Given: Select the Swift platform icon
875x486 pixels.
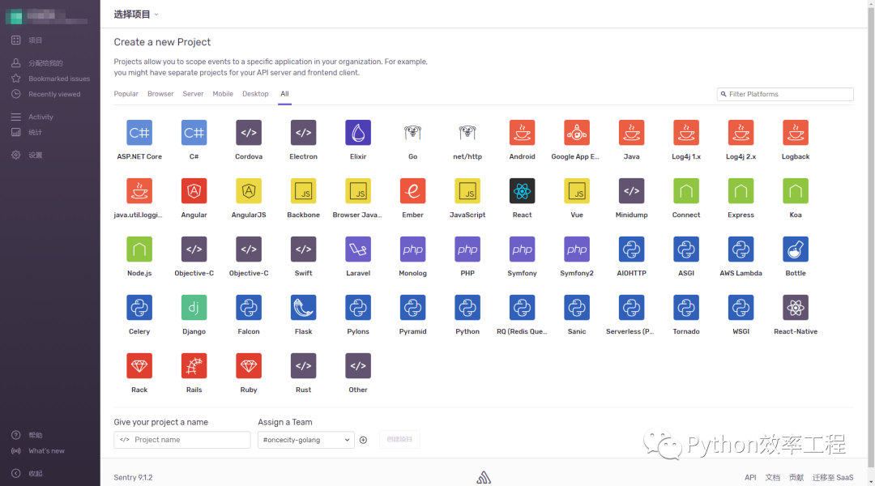Looking at the screenshot, I should (303, 249).
